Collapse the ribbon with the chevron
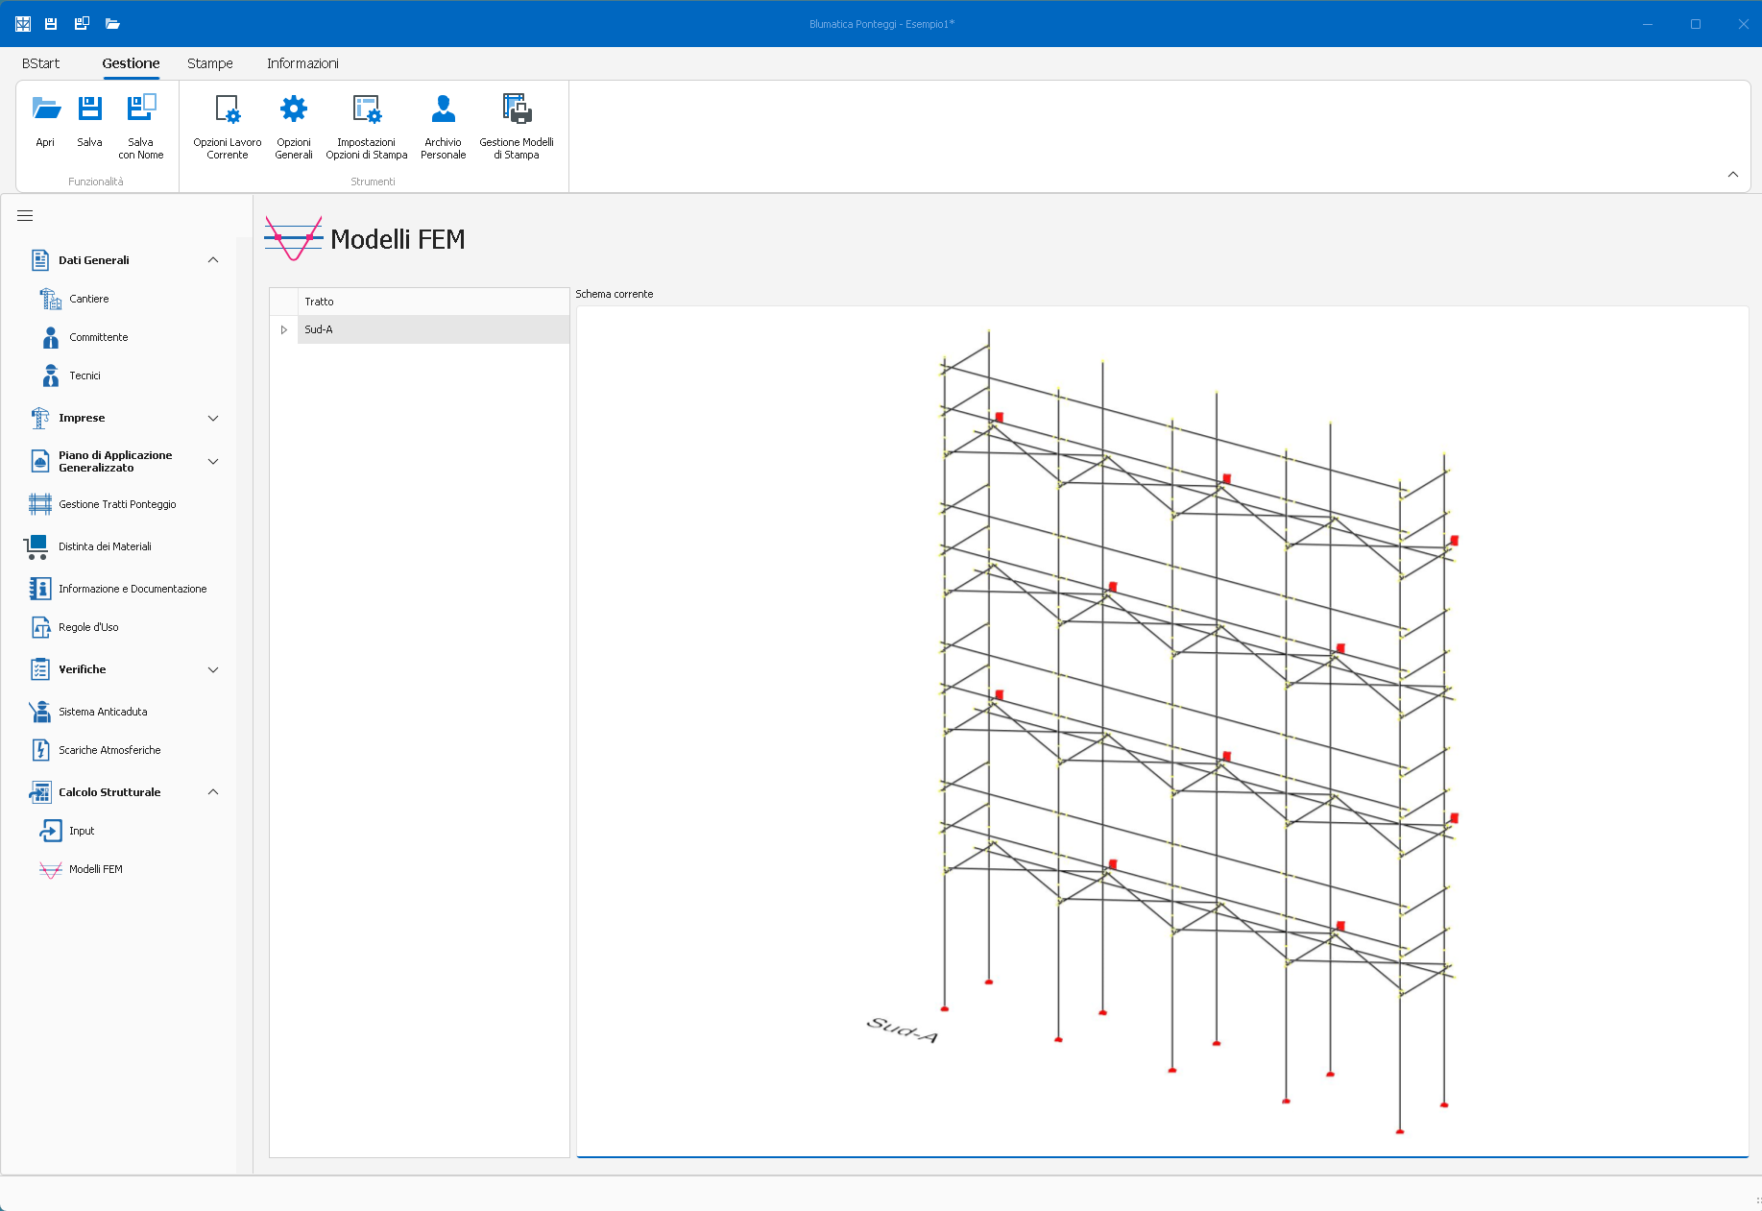Viewport: 1762px width, 1211px height. tap(1733, 175)
